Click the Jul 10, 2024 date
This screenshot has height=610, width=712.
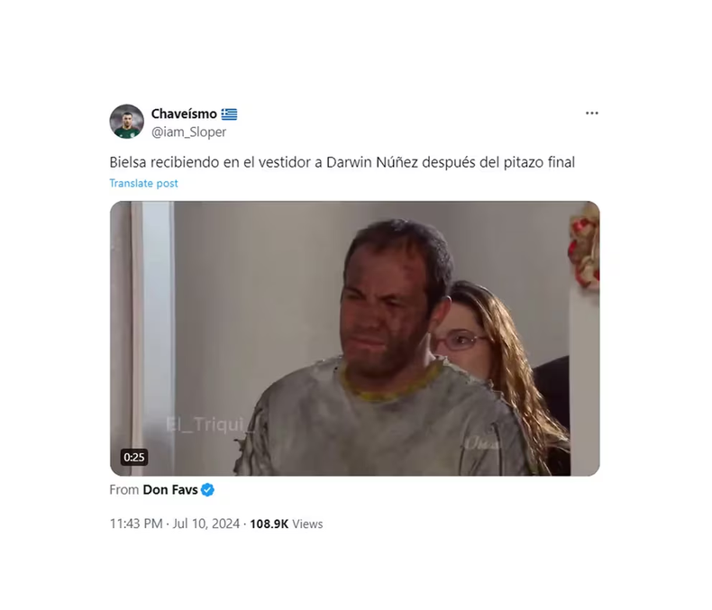tap(206, 524)
